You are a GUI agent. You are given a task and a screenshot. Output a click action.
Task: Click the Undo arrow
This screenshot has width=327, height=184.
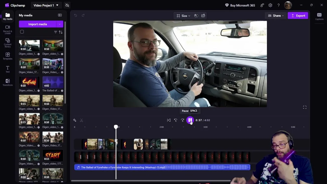pyautogui.click(x=76, y=15)
